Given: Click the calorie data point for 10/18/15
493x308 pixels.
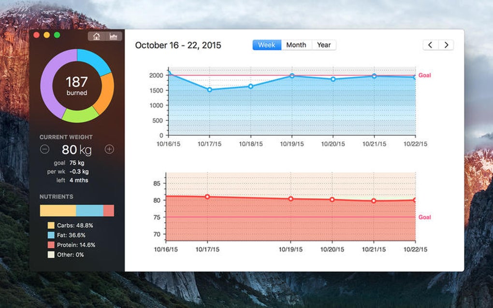Looking at the screenshot, I should [250, 86].
